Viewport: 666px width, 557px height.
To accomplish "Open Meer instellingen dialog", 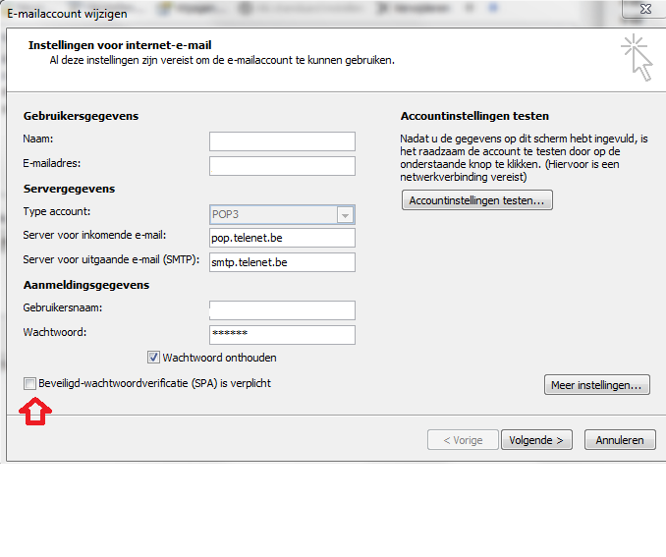I will [597, 385].
